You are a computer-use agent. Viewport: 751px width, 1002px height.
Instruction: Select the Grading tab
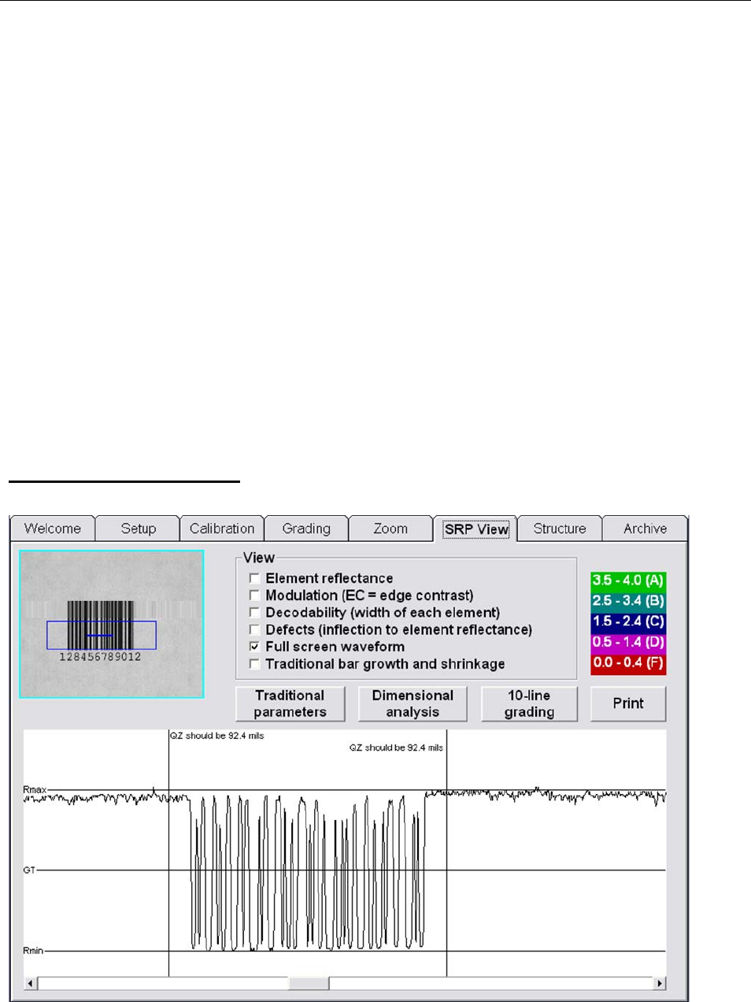(x=306, y=529)
